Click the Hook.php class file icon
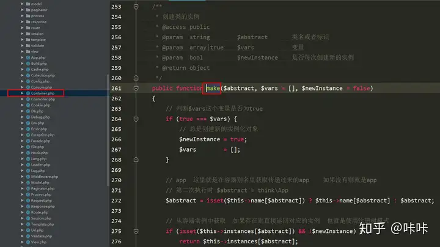440x247 pixels. [28, 153]
